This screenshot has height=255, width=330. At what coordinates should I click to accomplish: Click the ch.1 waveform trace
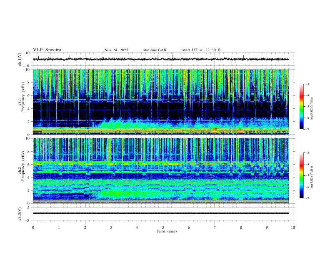(160, 59)
